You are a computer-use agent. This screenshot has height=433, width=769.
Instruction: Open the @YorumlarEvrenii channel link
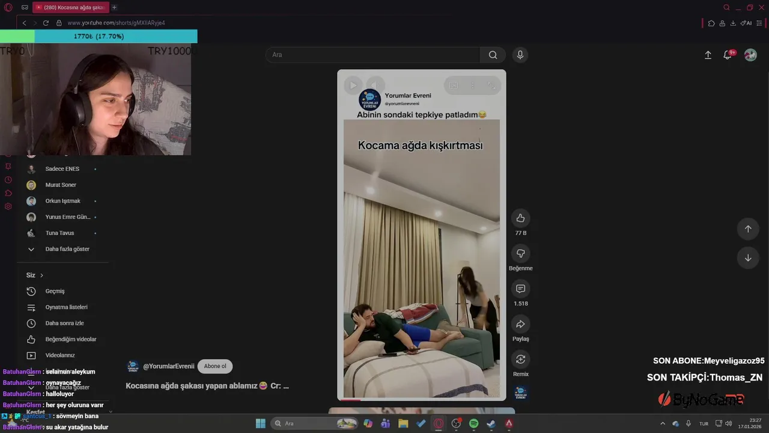pyautogui.click(x=168, y=366)
